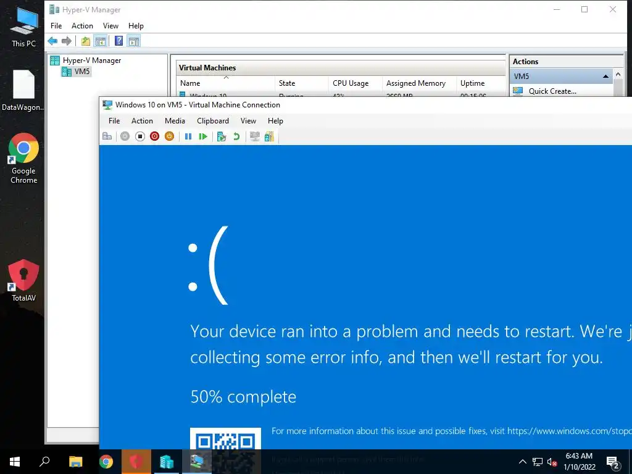Viewport: 632px width, 474px height.
Task: Click the Ctrl+Alt+Delete icon in VM Connection toolbar
Action: tap(107, 136)
